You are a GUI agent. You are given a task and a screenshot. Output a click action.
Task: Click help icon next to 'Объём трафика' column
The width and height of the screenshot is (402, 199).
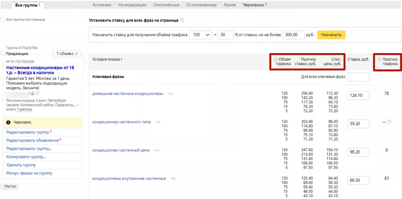pyautogui.click(x=276, y=59)
